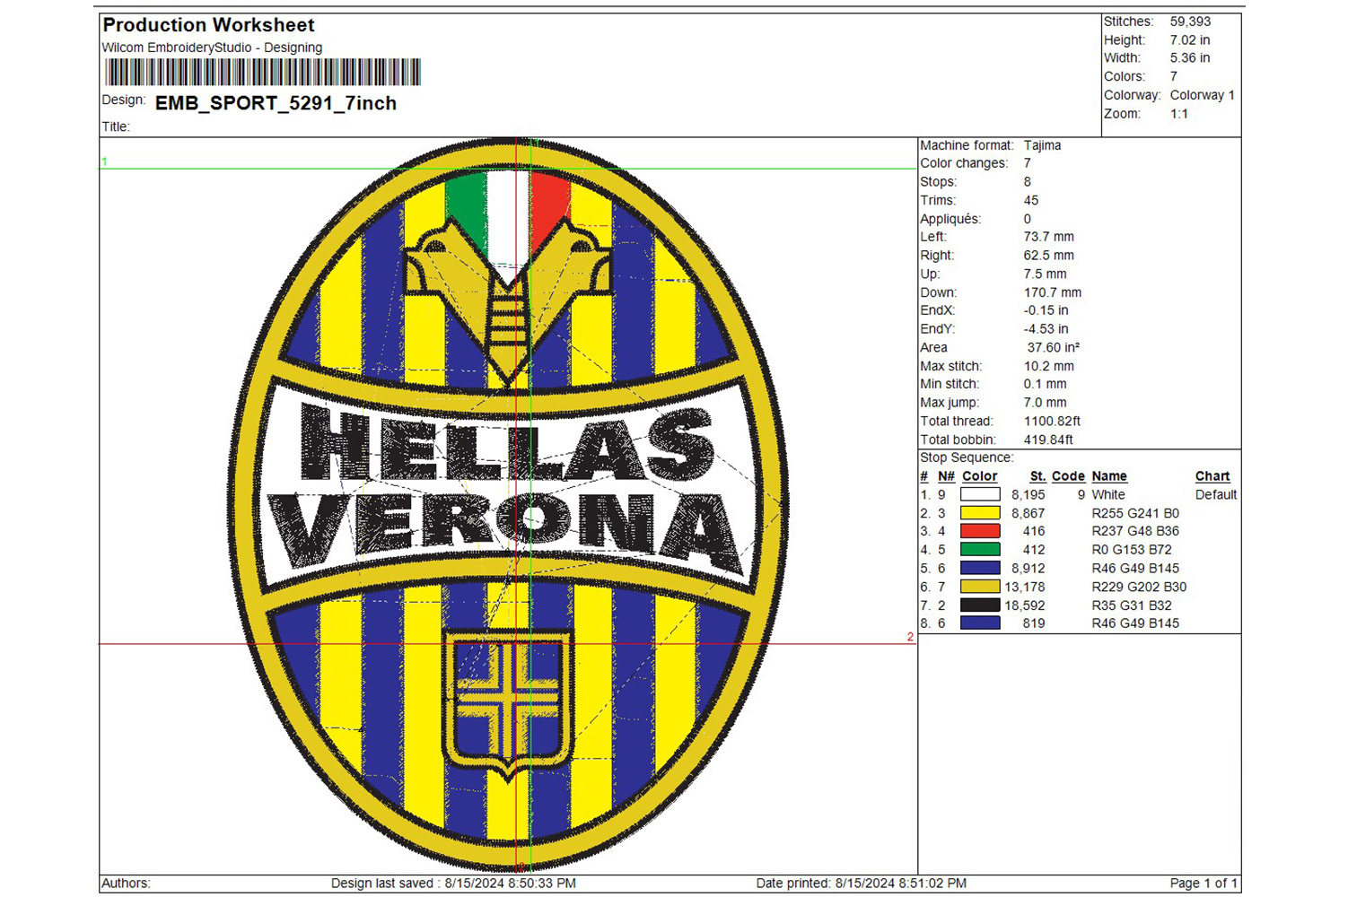Click the White color swatch in row 1
The image size is (1348, 897).
(980, 494)
